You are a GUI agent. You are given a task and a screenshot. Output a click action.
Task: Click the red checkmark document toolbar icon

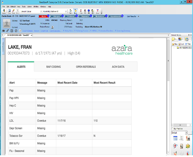pos(81,11)
